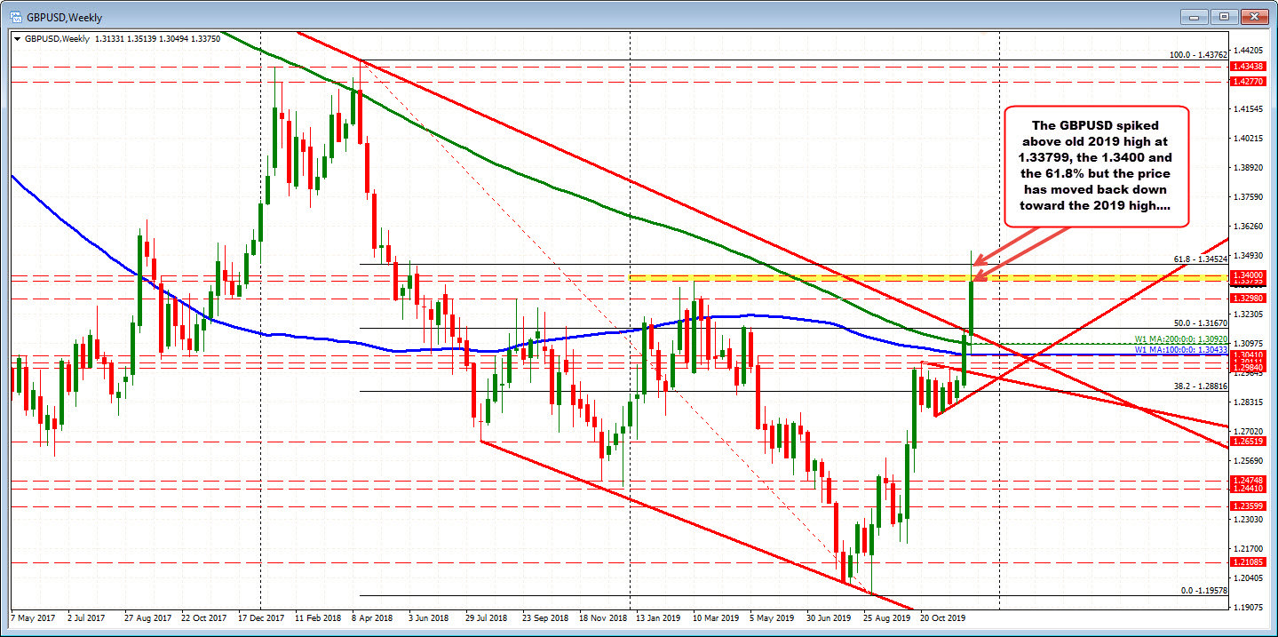Expand the triangle beside GBPUSD,Weekly chart label
Image resolution: width=1278 pixels, height=637 pixels.
[x=20, y=40]
